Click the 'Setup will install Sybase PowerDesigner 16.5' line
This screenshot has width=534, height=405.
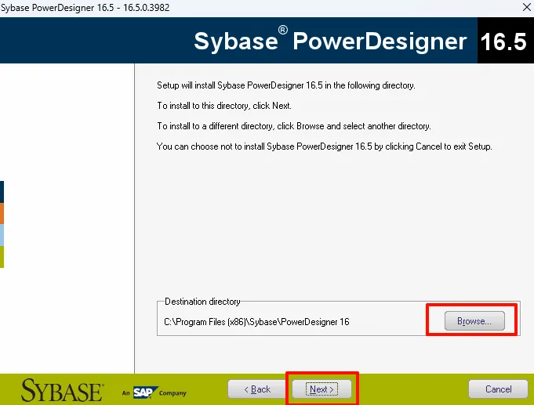pos(285,85)
